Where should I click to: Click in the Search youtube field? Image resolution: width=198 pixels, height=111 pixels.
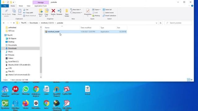178,23
